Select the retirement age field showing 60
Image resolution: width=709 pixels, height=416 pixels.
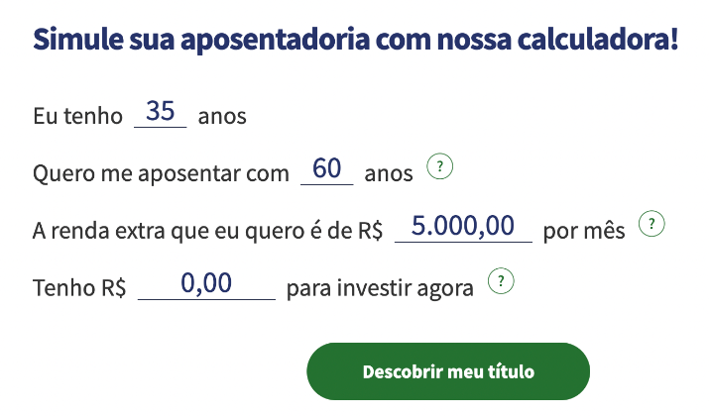click(x=326, y=169)
